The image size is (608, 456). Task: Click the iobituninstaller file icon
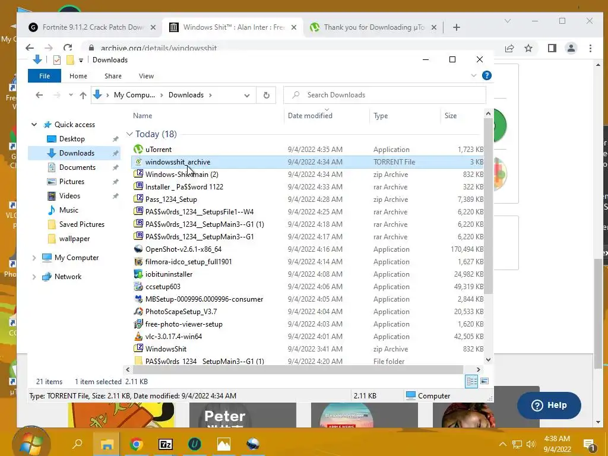[x=138, y=274]
